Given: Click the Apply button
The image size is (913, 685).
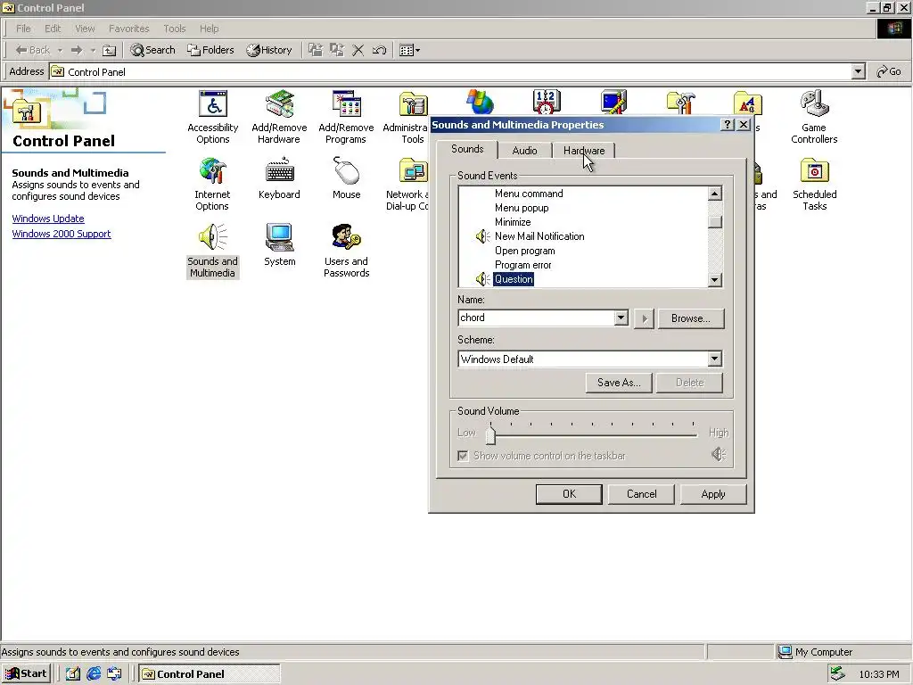Looking at the screenshot, I should click(713, 494).
